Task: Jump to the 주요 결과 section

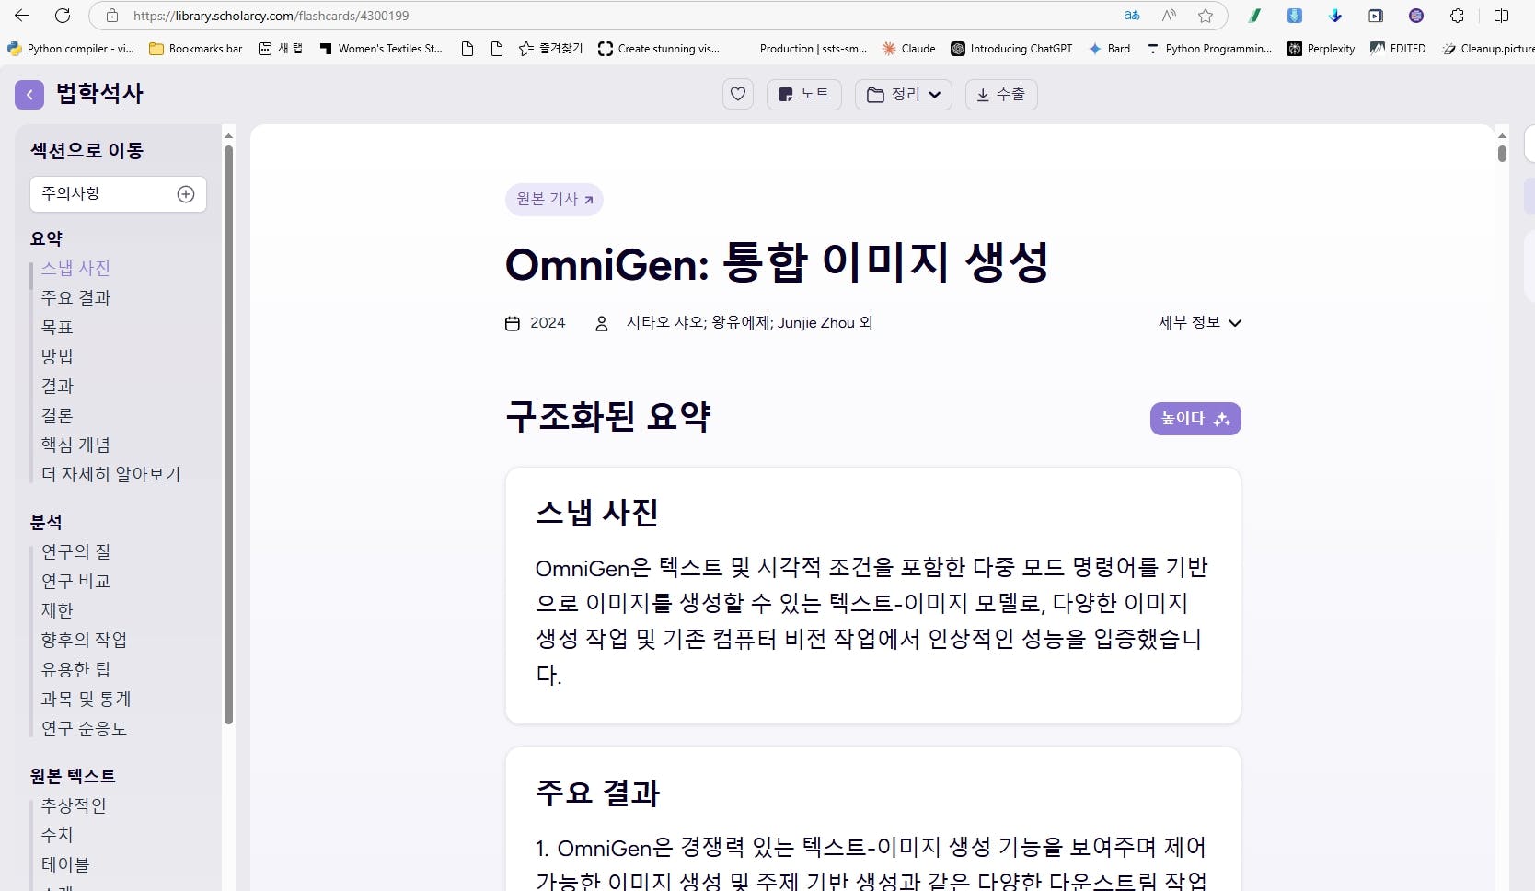Action: [x=75, y=297]
